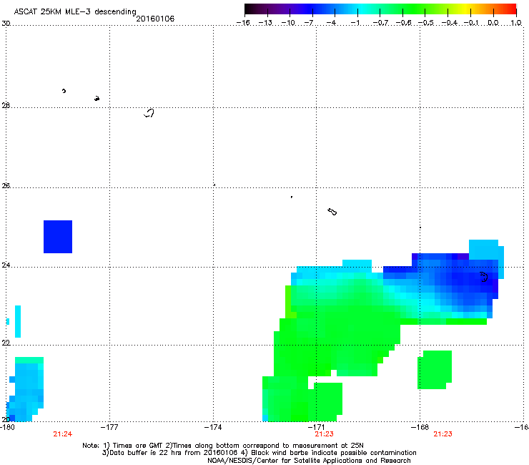Click the -0.4 color bar tick label
The image size is (529, 465).
pyautogui.click(x=449, y=23)
